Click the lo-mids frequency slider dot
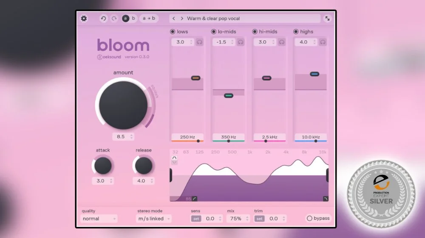The width and height of the screenshot is (425, 238). [x=229, y=141]
